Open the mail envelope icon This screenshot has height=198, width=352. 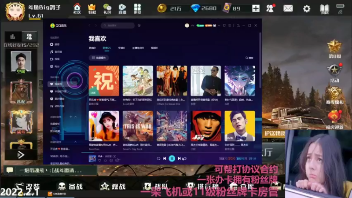tap(288, 8)
